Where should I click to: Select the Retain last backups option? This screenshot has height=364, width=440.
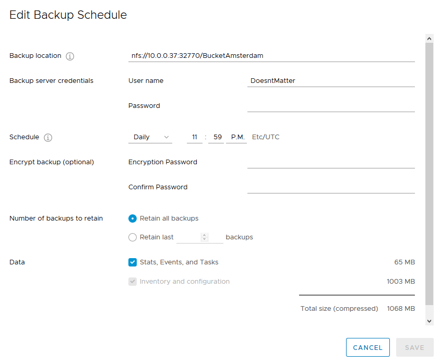(132, 237)
